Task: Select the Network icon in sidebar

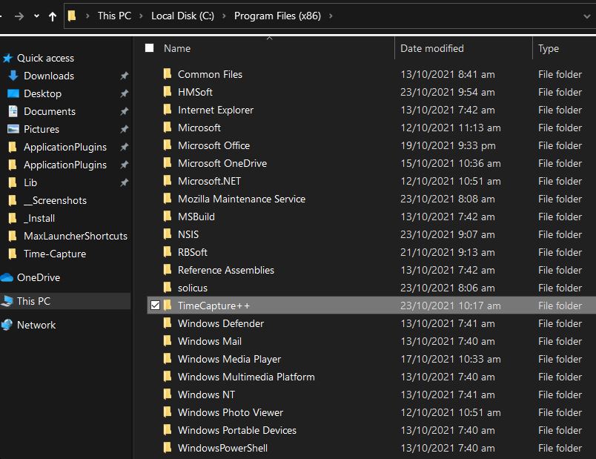Action: (7, 325)
